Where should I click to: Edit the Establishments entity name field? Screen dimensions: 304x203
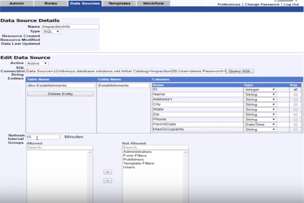coord(123,86)
